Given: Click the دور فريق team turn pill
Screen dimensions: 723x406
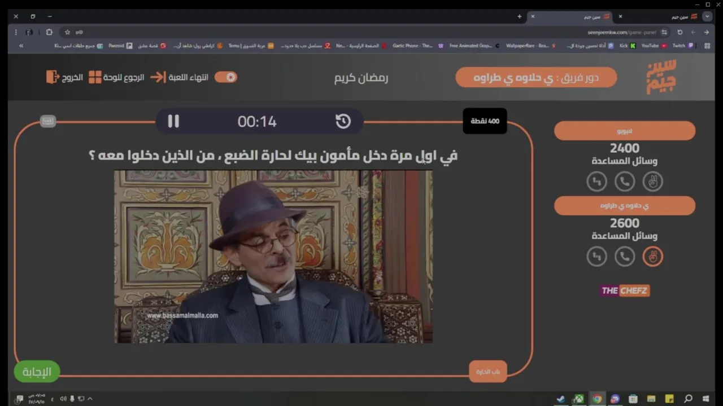Looking at the screenshot, I should (x=536, y=77).
